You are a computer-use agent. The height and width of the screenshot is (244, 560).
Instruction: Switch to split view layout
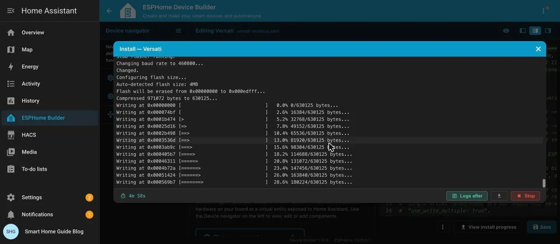535,31
